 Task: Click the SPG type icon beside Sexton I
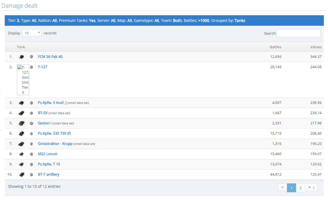click(x=31, y=123)
